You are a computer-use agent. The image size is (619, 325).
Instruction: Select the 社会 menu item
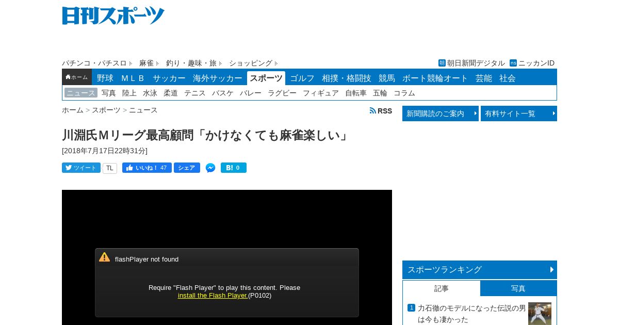coord(508,78)
